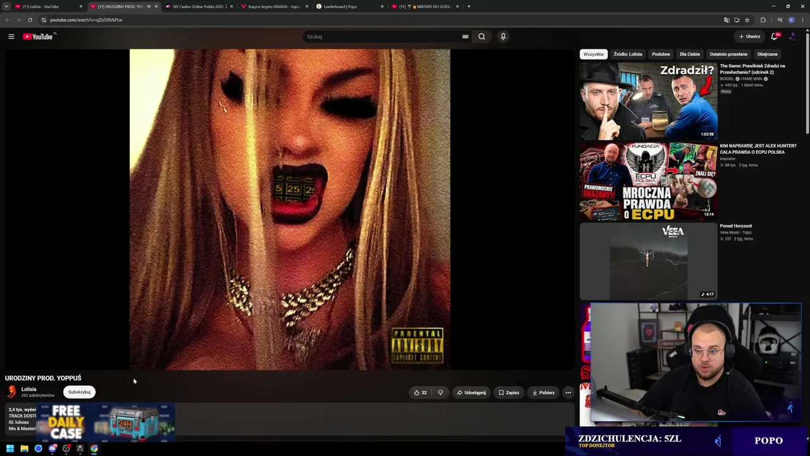Open the YouTube guide hamburger menu
The width and height of the screenshot is (810, 456).
(x=11, y=37)
